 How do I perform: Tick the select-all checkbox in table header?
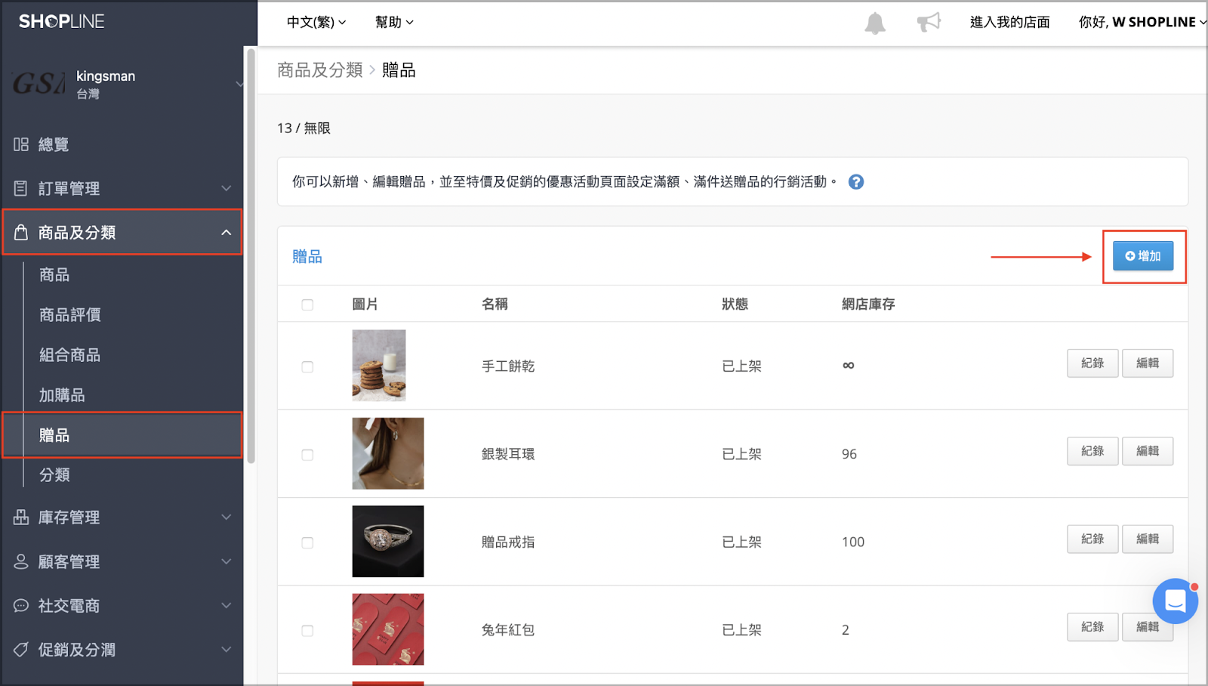click(x=307, y=304)
